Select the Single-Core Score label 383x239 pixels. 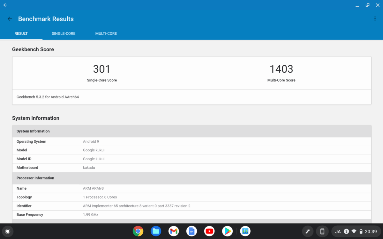[x=102, y=80]
